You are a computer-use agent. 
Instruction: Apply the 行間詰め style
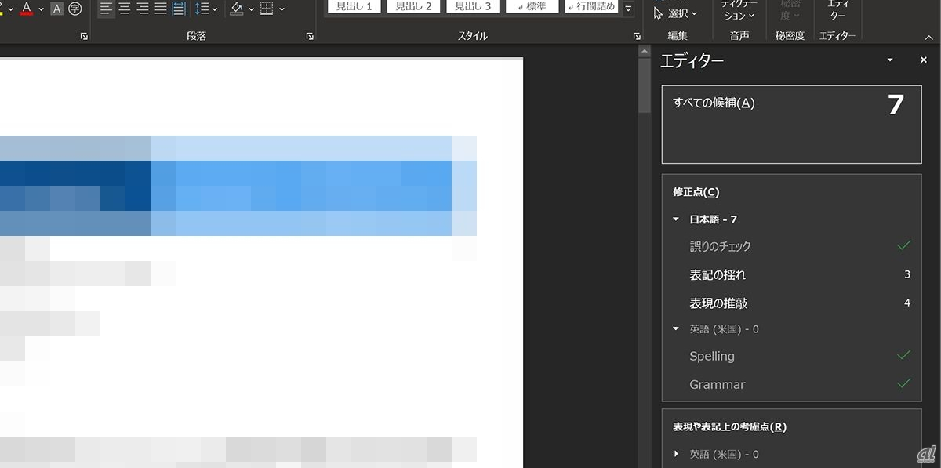click(x=591, y=6)
